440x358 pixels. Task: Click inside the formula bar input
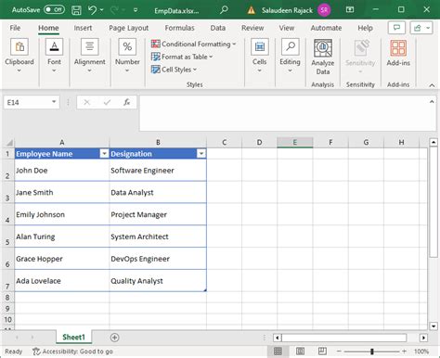pos(283,113)
